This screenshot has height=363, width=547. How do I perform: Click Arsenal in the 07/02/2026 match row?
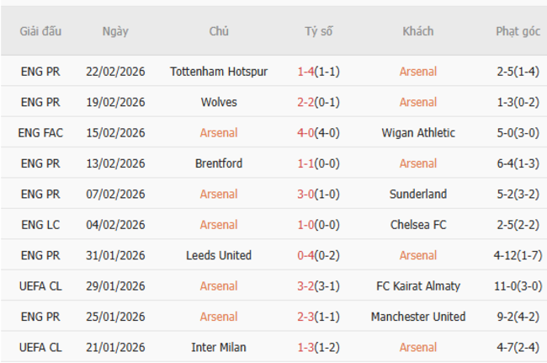click(x=219, y=194)
